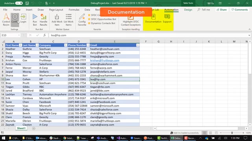Open the Comments pane button

[240, 9]
